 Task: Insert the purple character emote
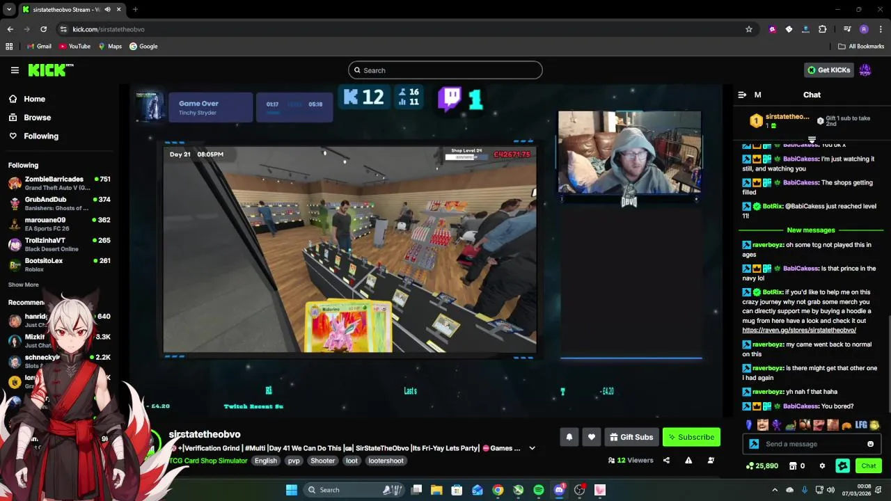[777, 424]
